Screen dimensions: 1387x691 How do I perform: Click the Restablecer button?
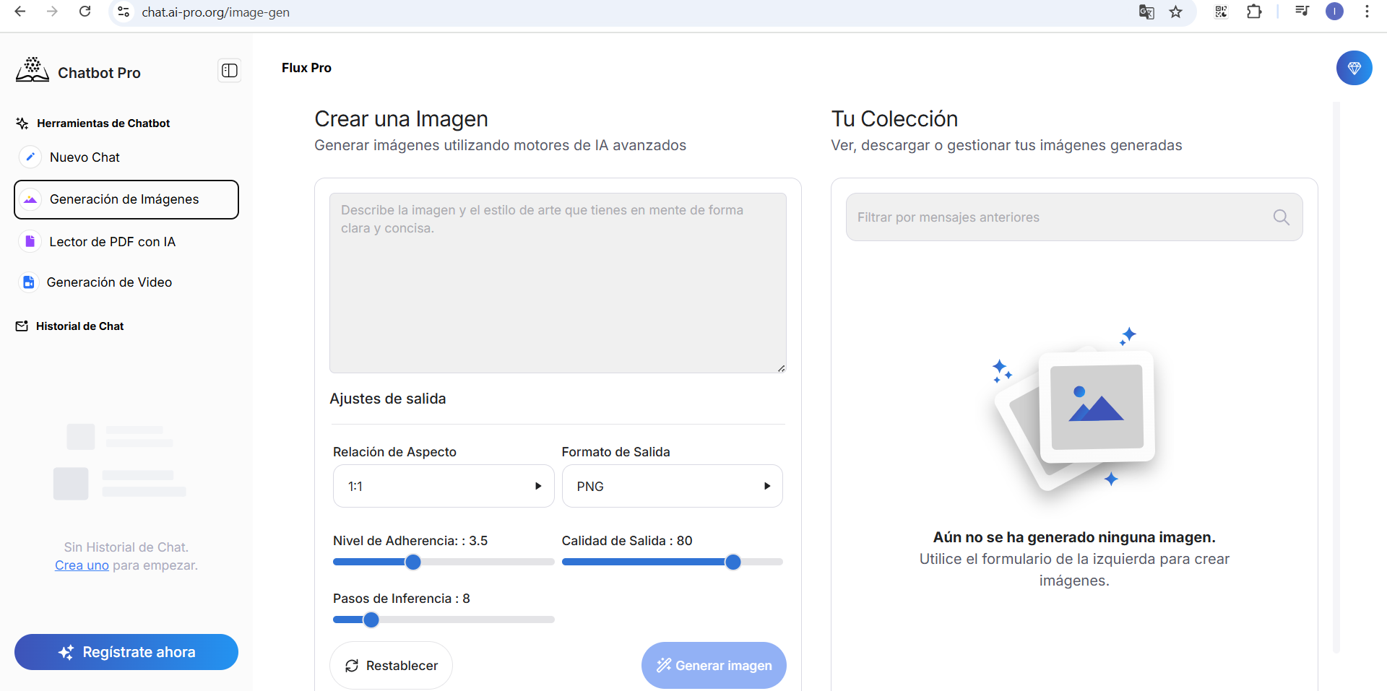tap(391, 665)
